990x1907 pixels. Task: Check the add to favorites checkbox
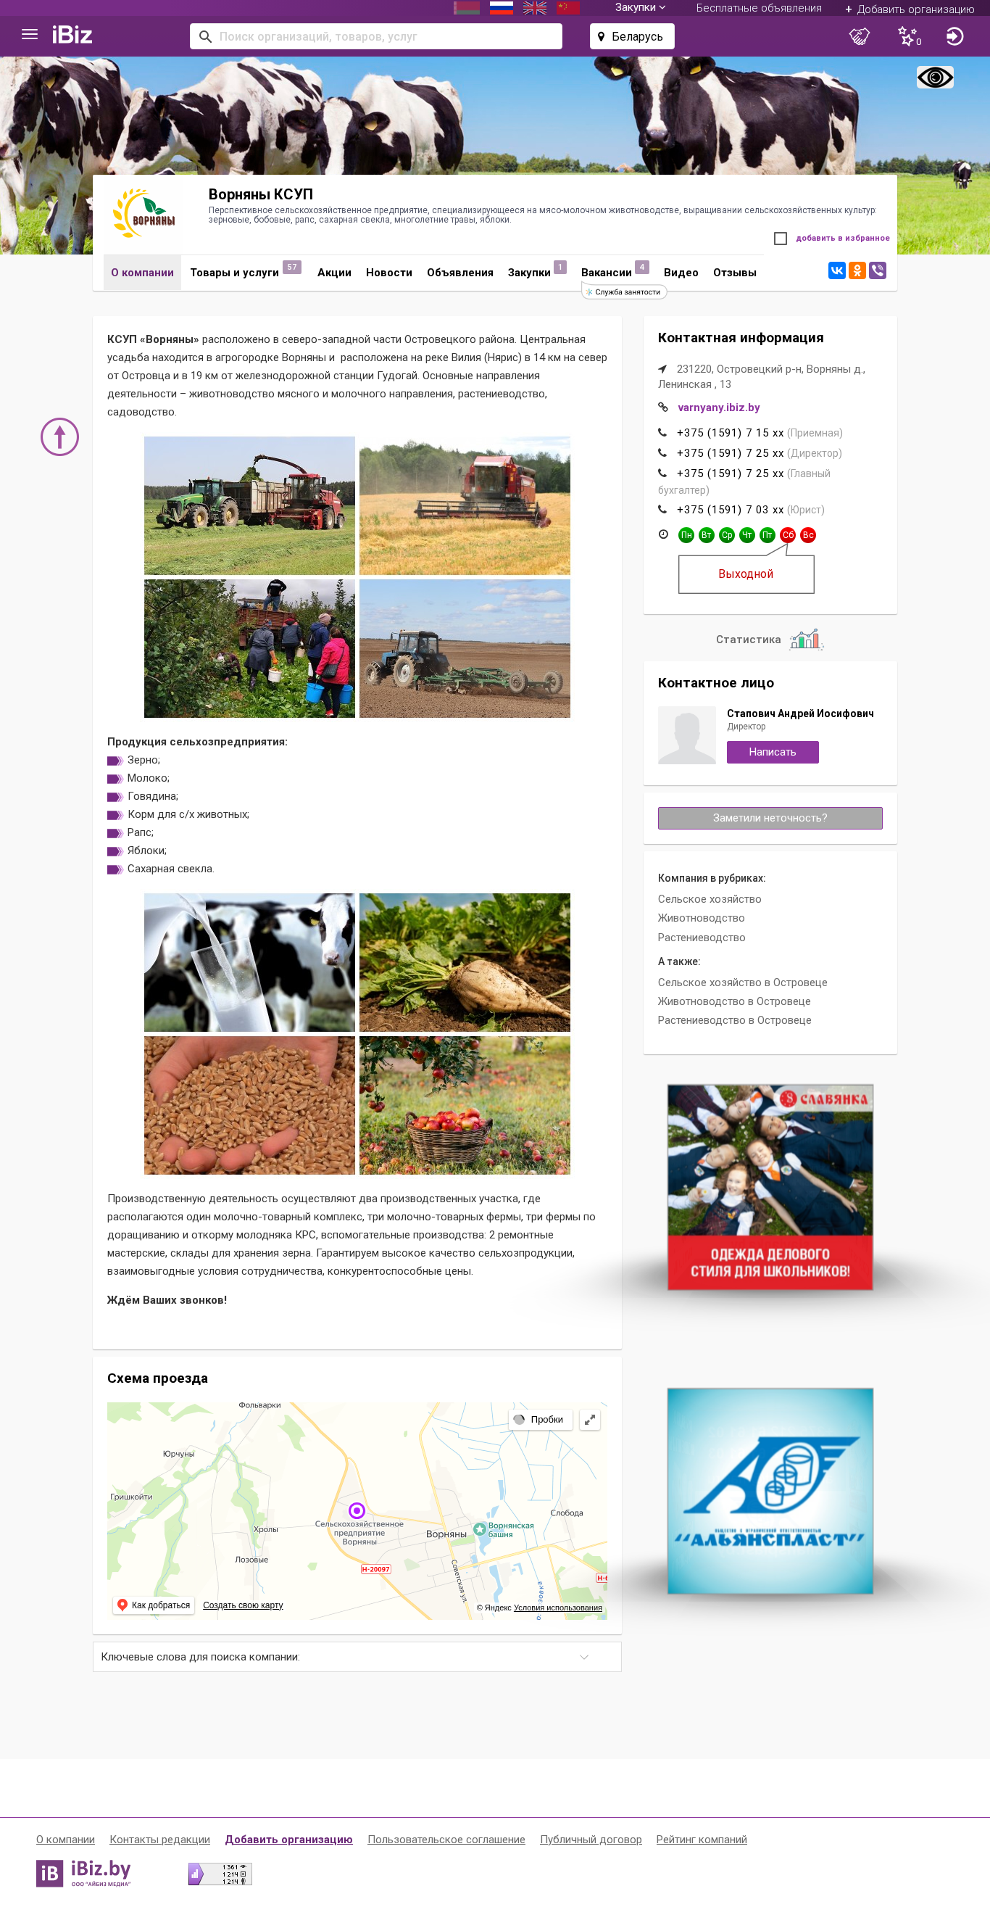click(x=781, y=239)
